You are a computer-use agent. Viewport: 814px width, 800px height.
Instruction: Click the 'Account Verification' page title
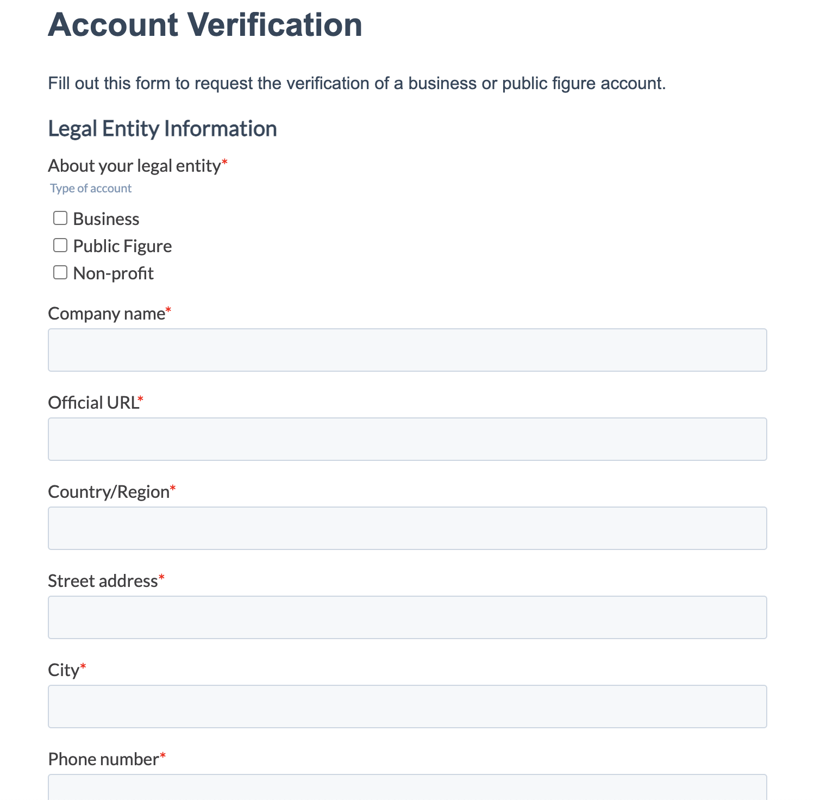(x=205, y=25)
